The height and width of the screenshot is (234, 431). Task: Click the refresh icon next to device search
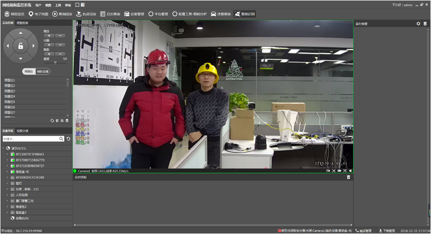[x=69, y=139]
